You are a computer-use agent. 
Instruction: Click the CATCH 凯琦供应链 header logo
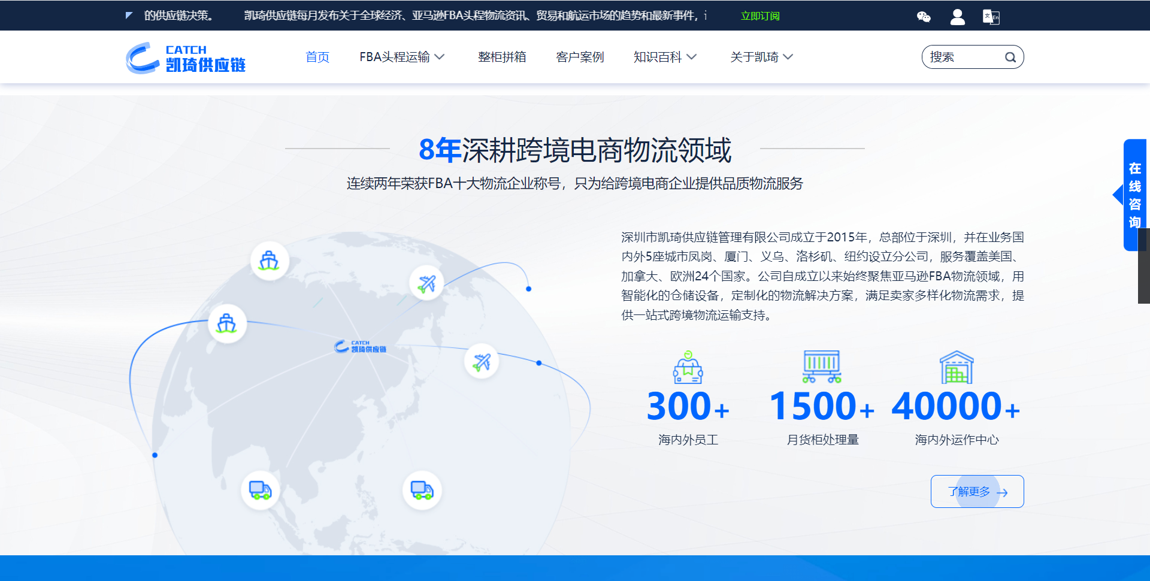click(186, 58)
